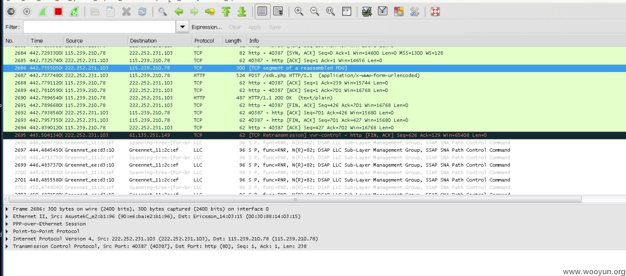Click the Apply filter button
Image resolution: width=626 pixels, height=276 pixels.
[x=255, y=27]
